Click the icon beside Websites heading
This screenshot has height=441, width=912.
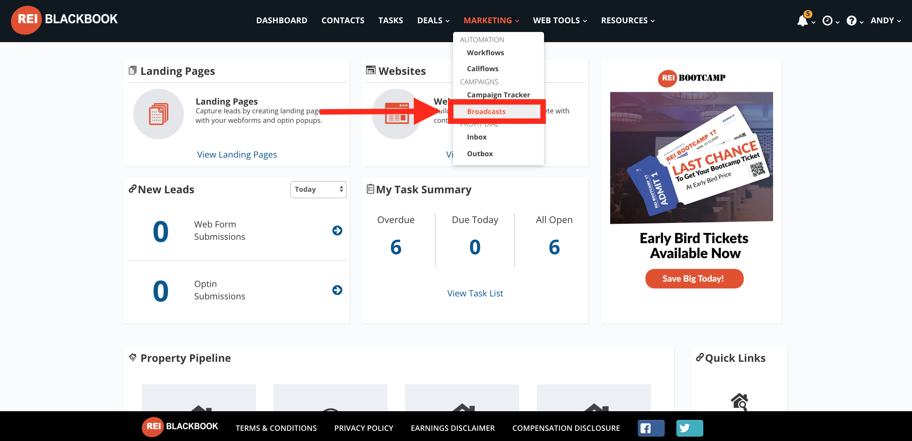(371, 70)
